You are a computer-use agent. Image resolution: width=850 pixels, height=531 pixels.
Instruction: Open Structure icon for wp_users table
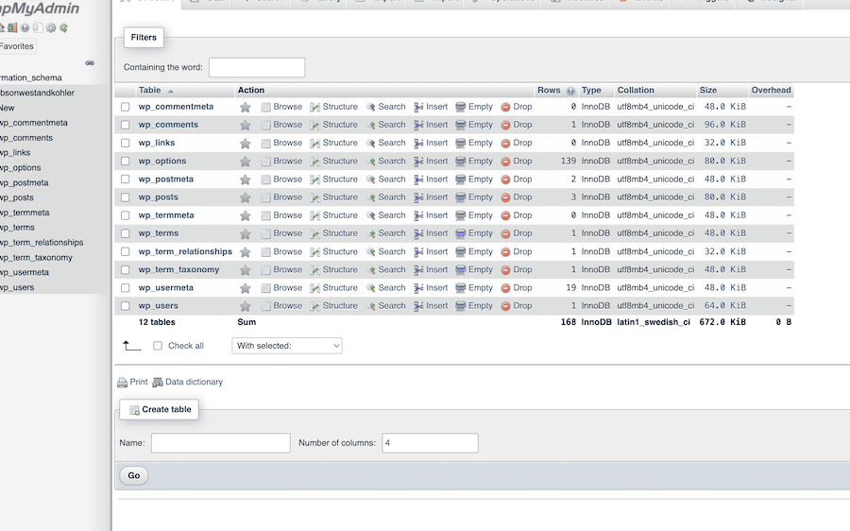315,306
